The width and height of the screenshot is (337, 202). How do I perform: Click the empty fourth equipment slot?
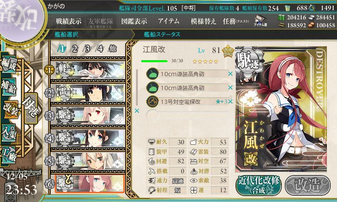tap(187, 115)
